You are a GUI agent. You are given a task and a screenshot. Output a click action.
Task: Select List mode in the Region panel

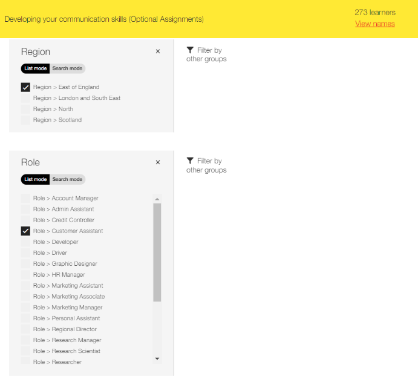pyautogui.click(x=36, y=68)
